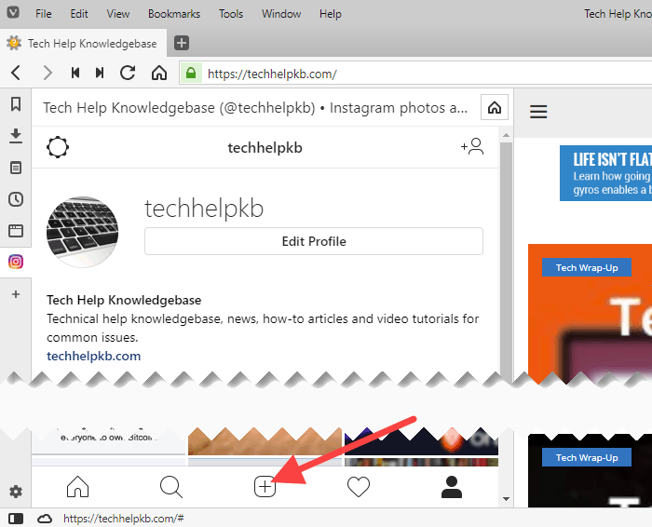Click the new post plus icon
Image resolution: width=652 pixels, height=527 pixels.
click(x=265, y=487)
